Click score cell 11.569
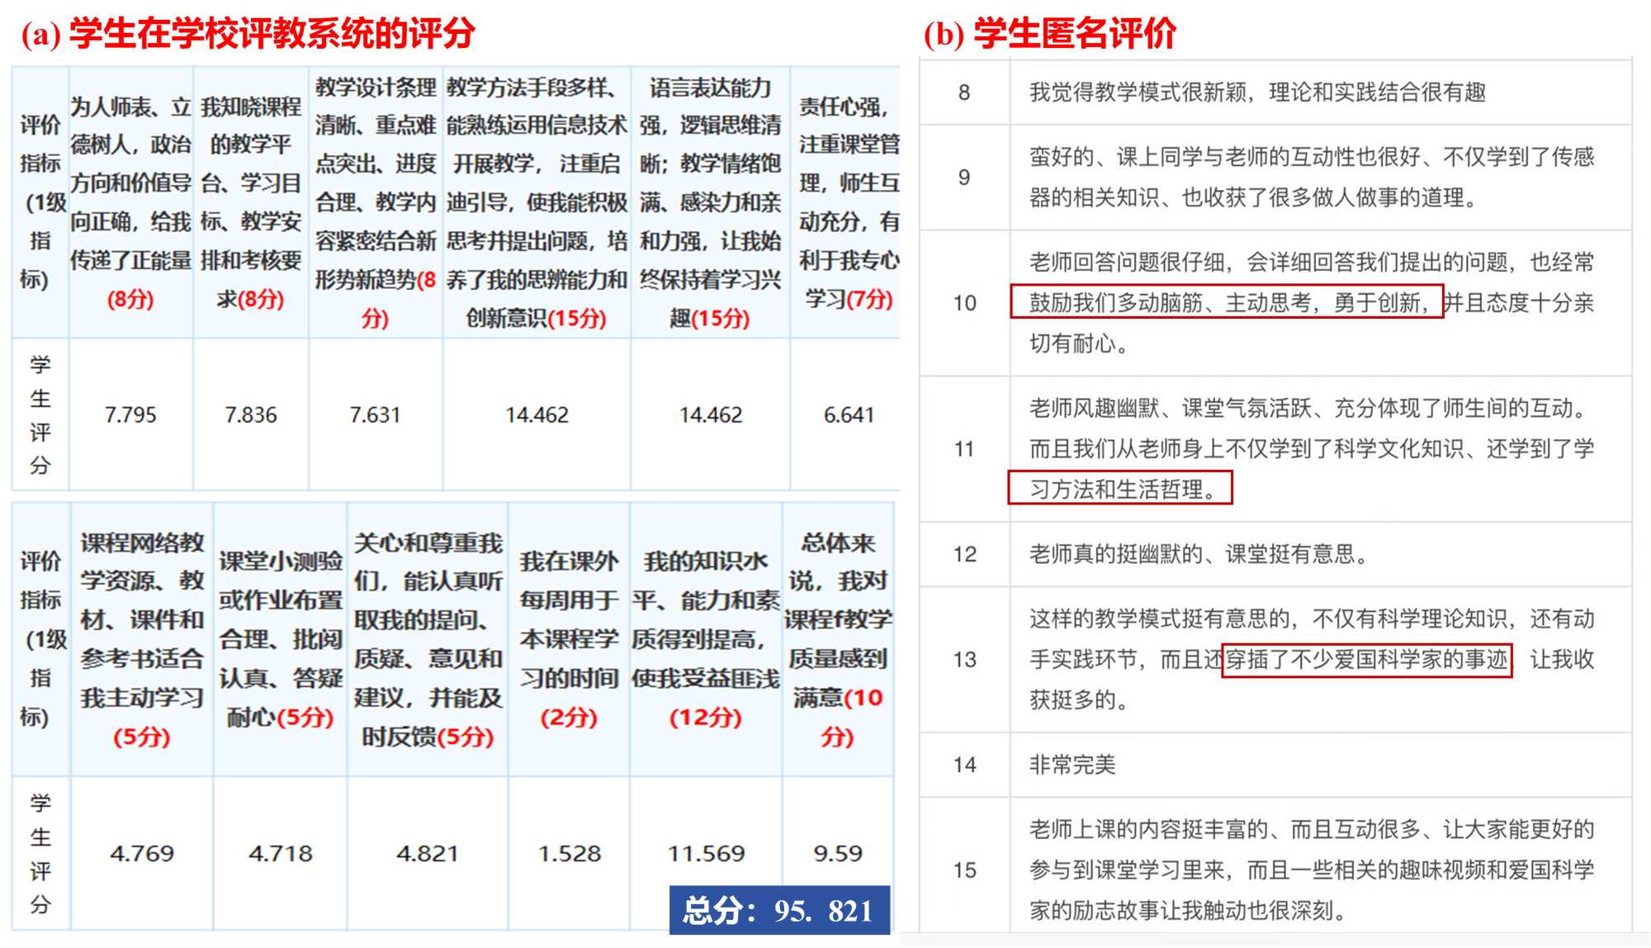This screenshot has width=1651, height=948. tap(706, 853)
